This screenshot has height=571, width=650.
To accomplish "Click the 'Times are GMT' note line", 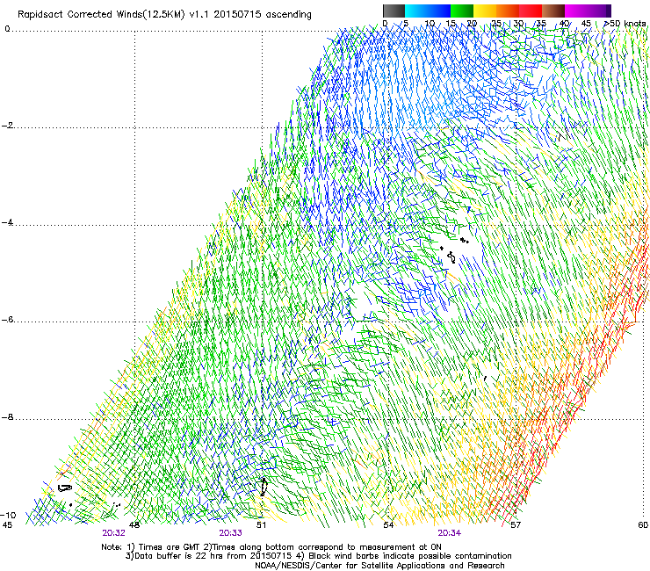I will [271, 547].
